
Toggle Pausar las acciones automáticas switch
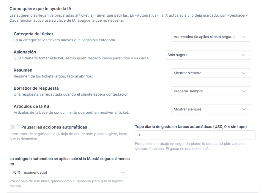tap(14, 127)
